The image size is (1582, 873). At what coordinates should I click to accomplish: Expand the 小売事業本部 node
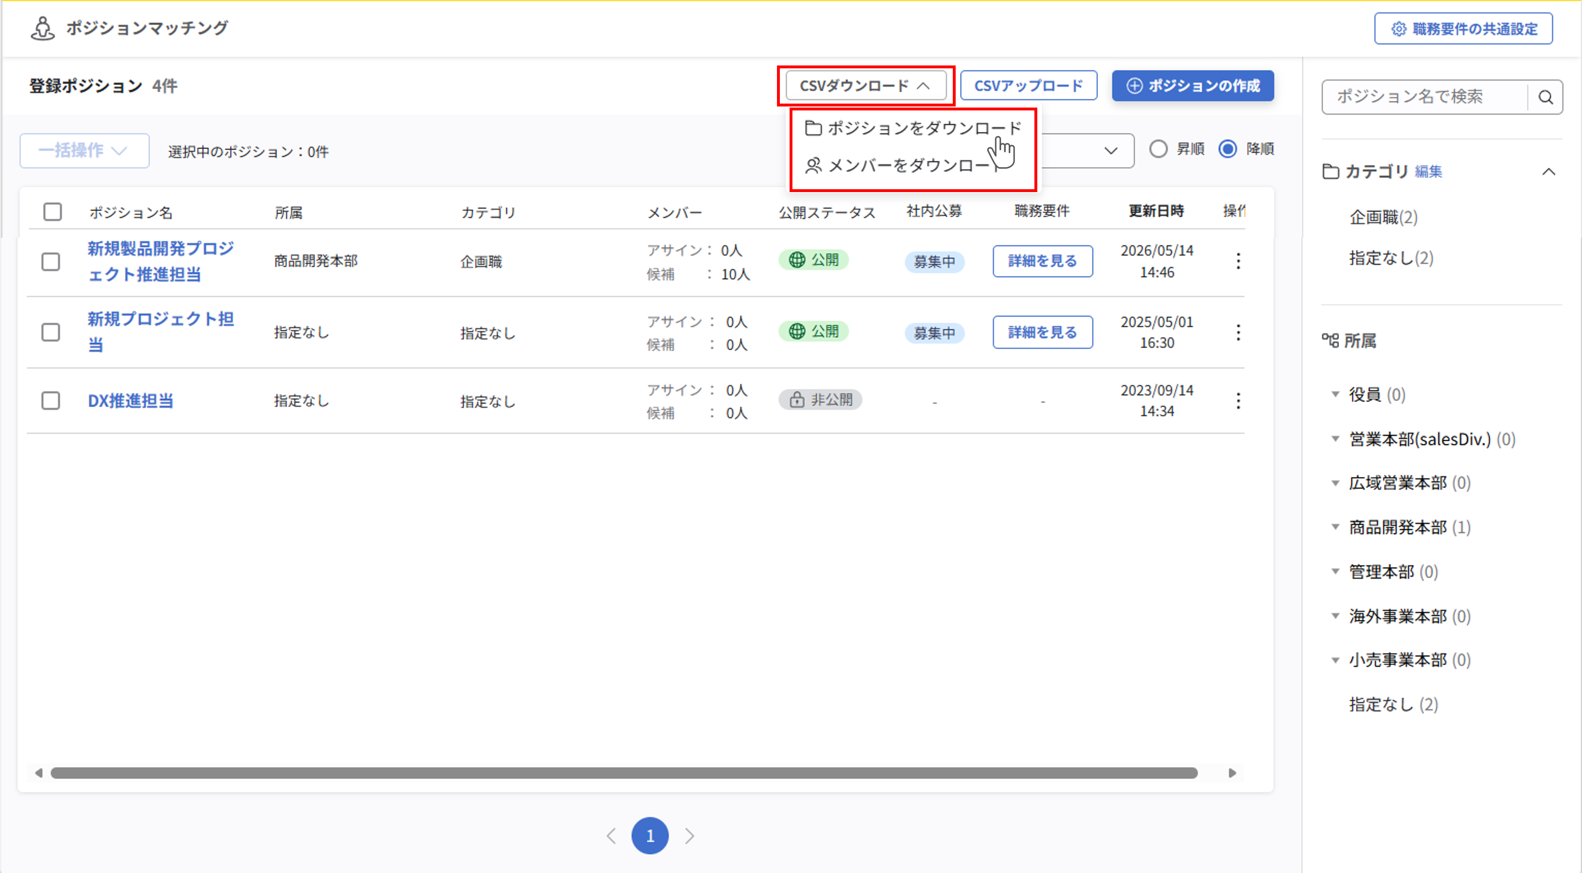(1335, 660)
